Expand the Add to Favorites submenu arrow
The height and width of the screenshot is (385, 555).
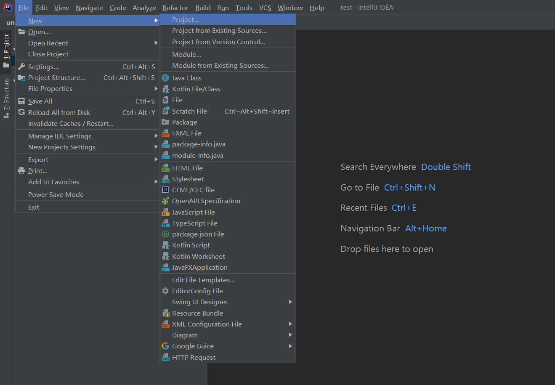(156, 182)
